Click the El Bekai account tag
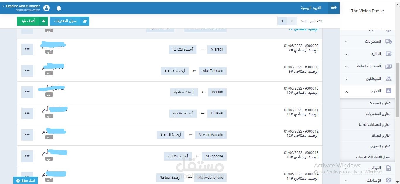Screen dimensions: 400x184 (x=217, y=113)
